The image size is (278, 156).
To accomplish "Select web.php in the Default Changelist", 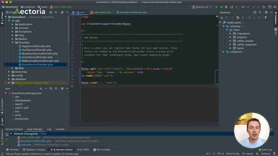I will click(26, 145).
